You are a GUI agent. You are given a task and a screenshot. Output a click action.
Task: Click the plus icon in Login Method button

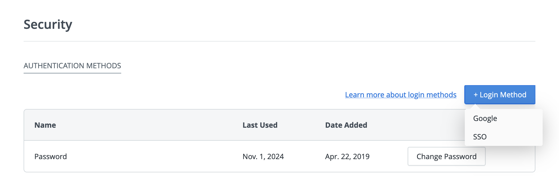pyautogui.click(x=475, y=95)
